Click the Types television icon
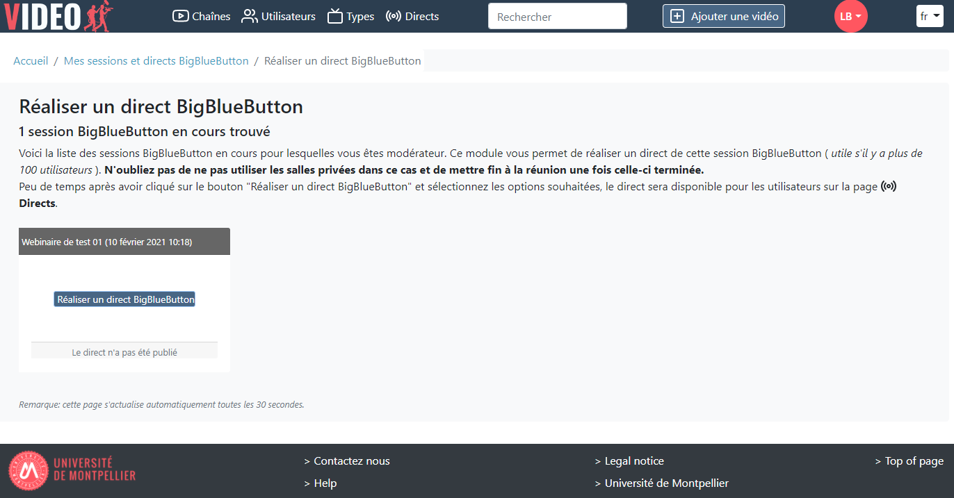The height and width of the screenshot is (498, 954). point(335,16)
